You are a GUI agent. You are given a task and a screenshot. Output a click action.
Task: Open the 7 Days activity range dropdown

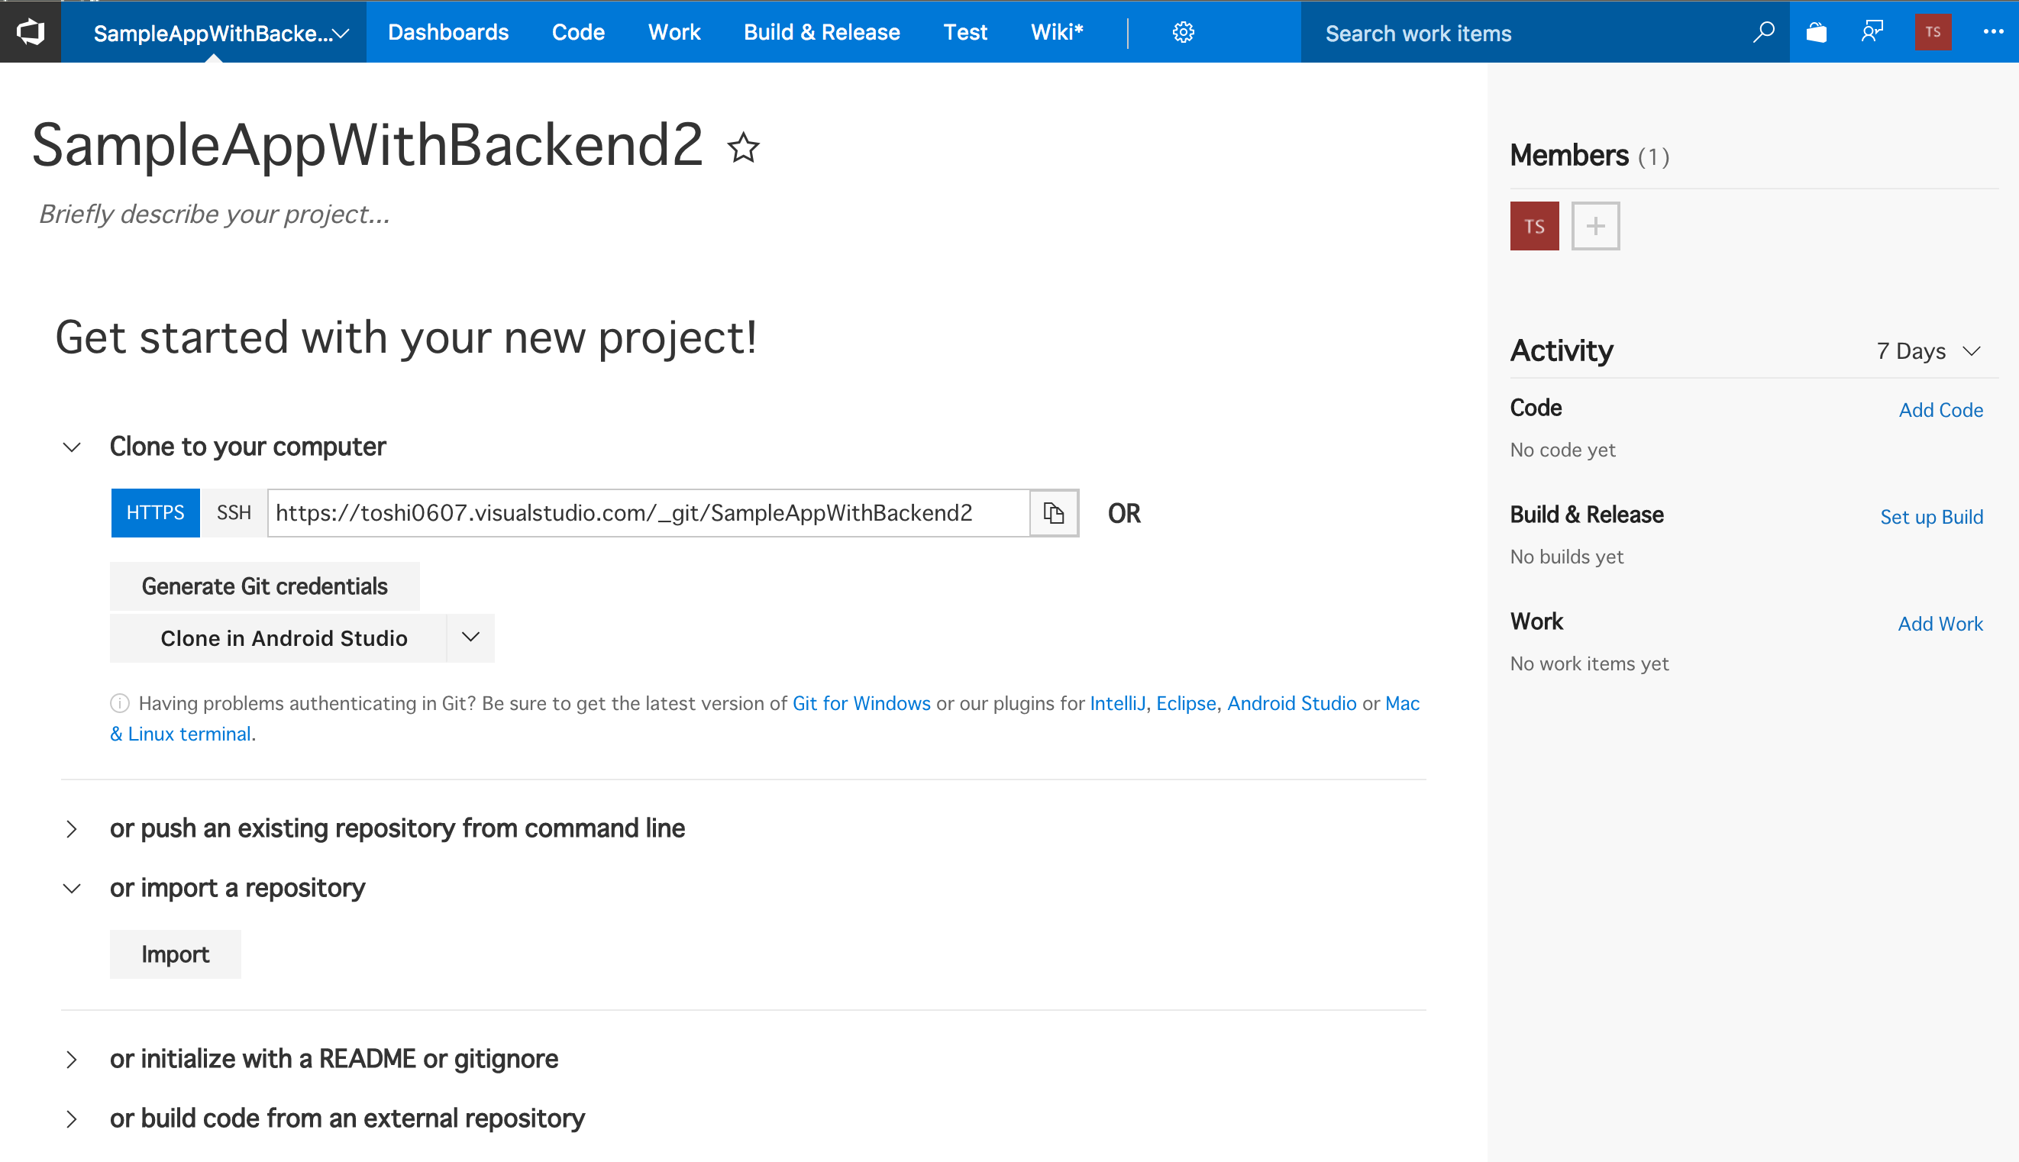coord(1929,351)
